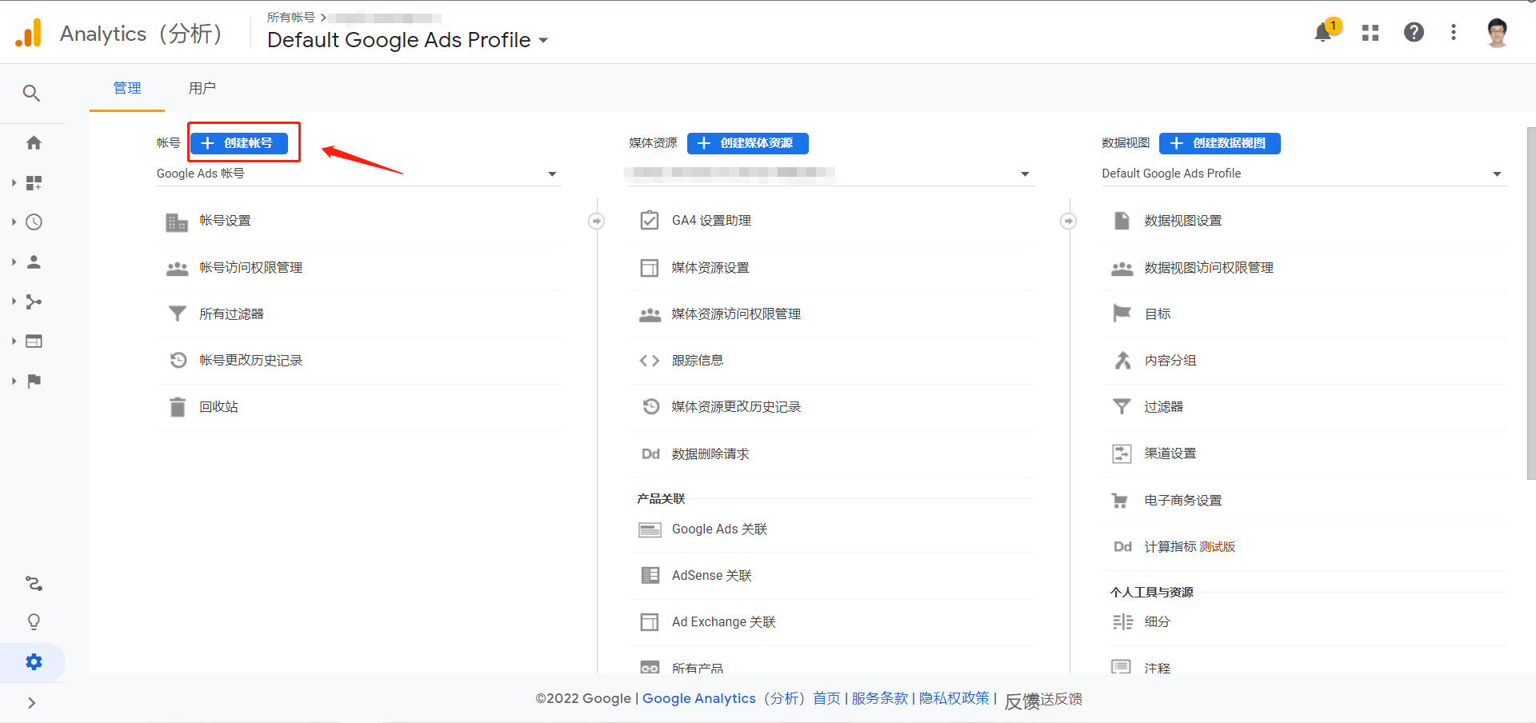Open the Google apps grid

(1370, 33)
